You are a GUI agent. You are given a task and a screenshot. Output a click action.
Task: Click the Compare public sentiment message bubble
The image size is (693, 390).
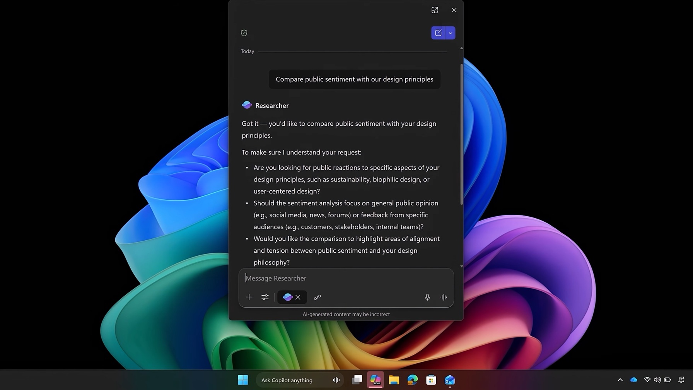coord(354,79)
